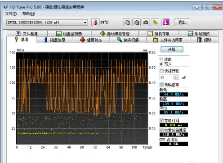Click the stepper arrows beside the 40 field
The width and height of the screenshot is (223, 163).
[x=176, y=77]
